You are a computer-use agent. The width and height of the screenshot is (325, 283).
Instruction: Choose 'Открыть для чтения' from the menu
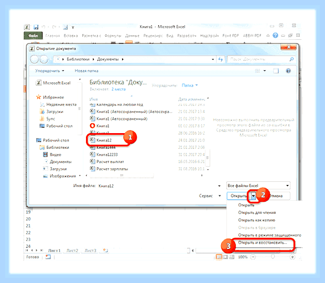click(x=257, y=213)
